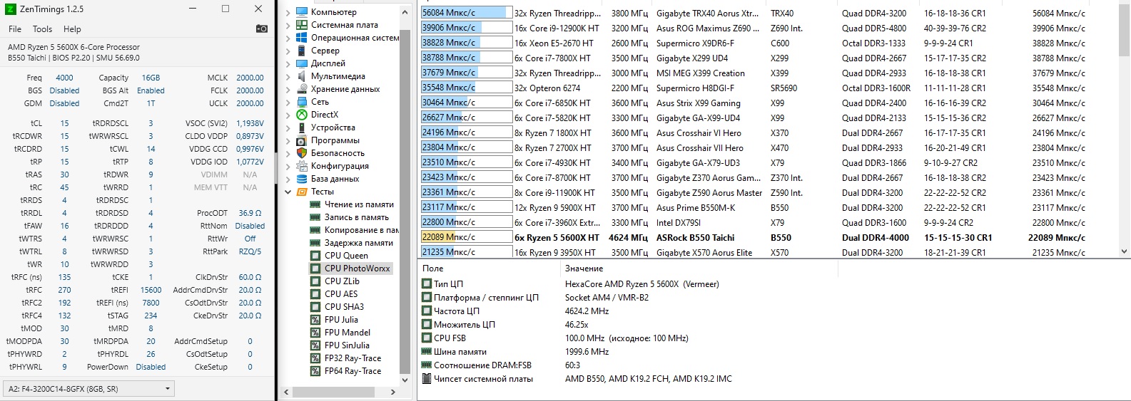Click the Компьютер monitor icon
The image size is (1131, 401).
(x=302, y=12)
